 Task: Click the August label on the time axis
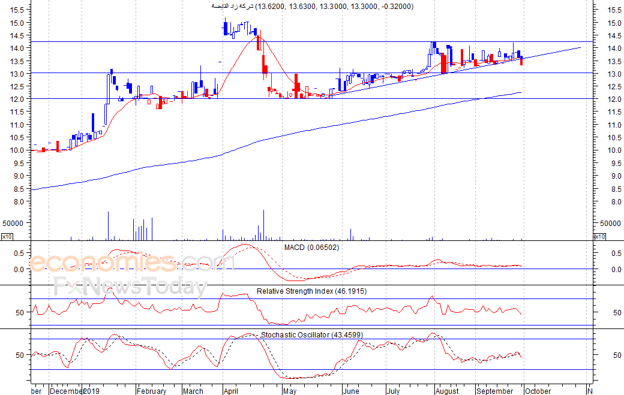tap(448, 391)
